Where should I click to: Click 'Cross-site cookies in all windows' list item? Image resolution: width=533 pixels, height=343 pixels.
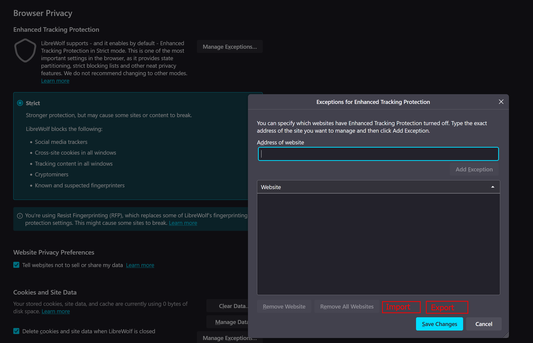pos(75,153)
